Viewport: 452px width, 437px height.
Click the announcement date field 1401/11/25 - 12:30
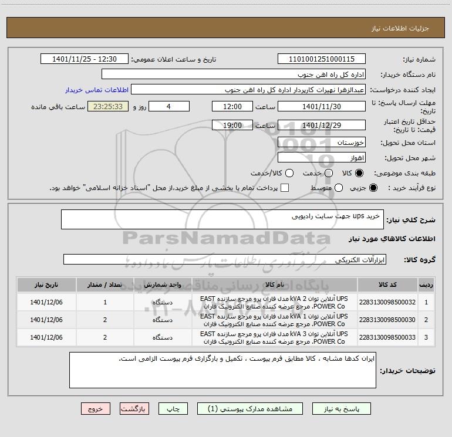coord(85,59)
